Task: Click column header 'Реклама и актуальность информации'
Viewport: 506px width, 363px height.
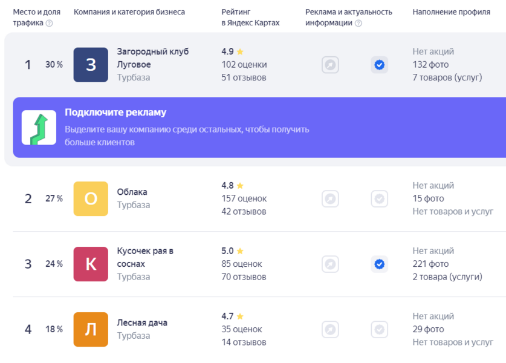Action: pos(349,18)
